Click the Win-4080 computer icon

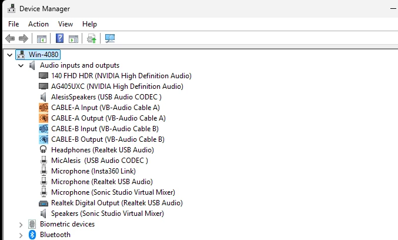pos(21,55)
